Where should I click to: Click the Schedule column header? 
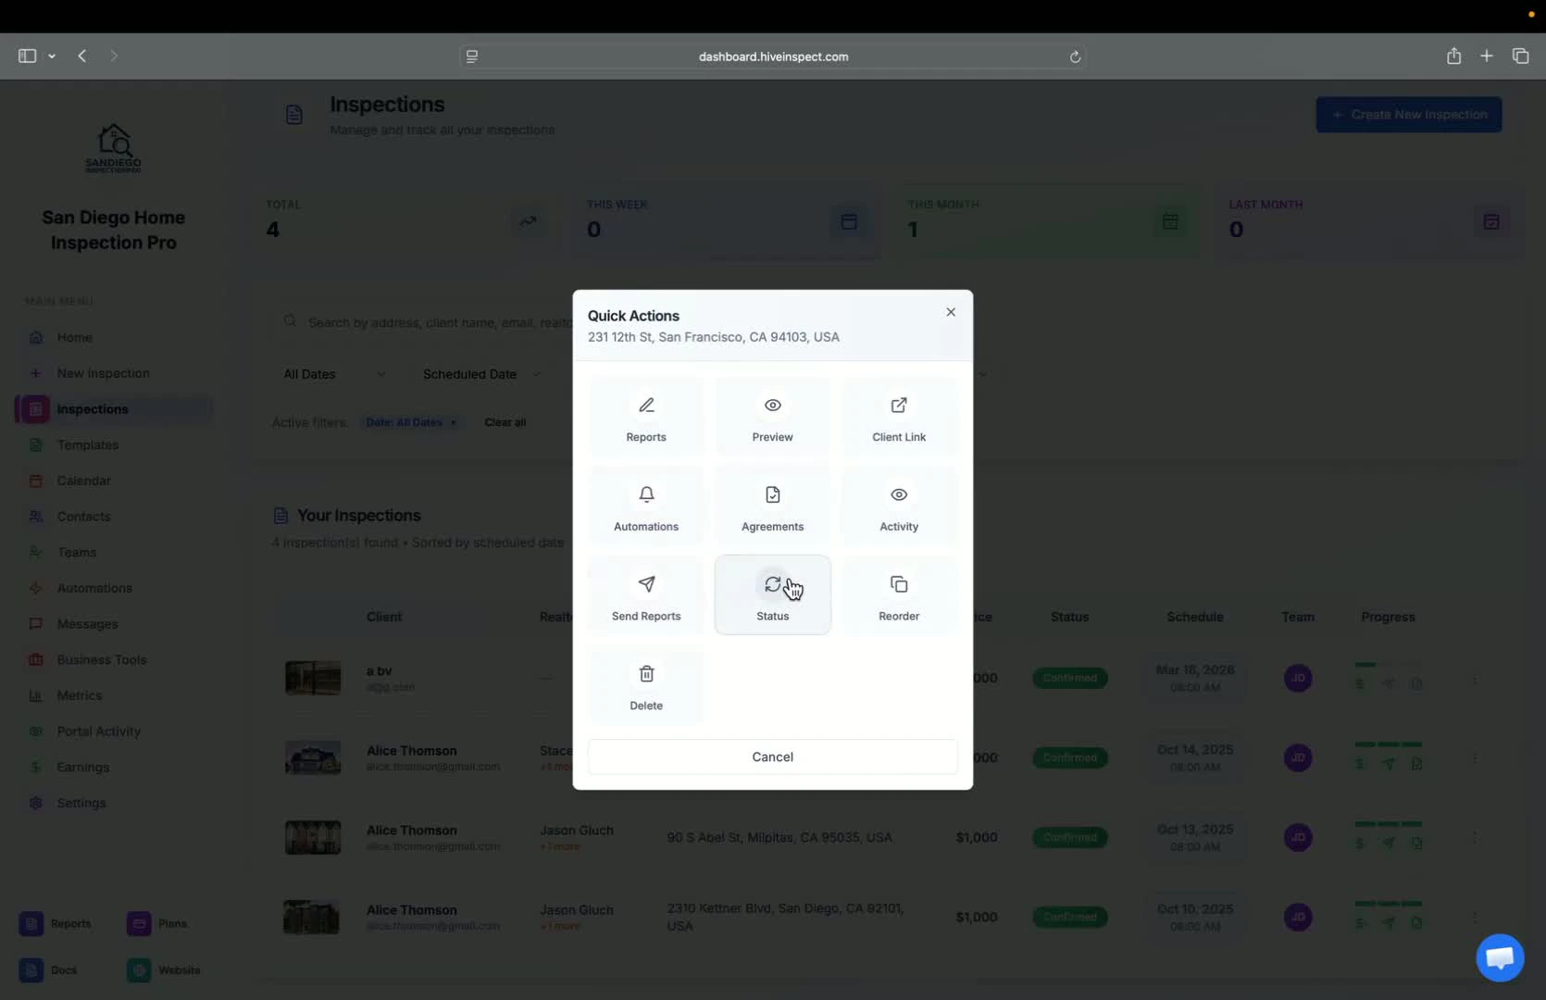1195,617
